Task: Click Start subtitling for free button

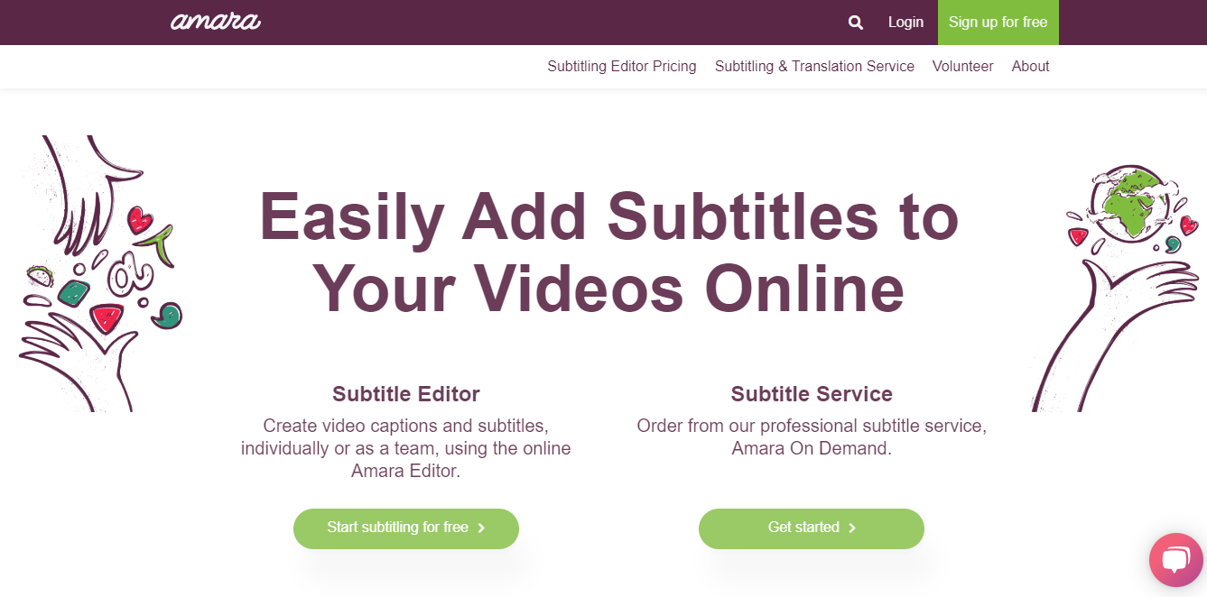Action: click(x=406, y=528)
